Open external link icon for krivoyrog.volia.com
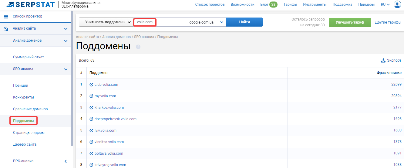 tap(91, 165)
